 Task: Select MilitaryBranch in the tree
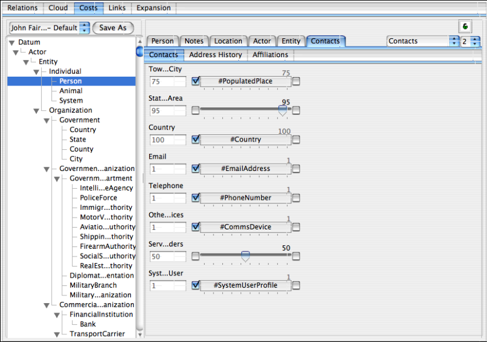pyautogui.click(x=93, y=285)
